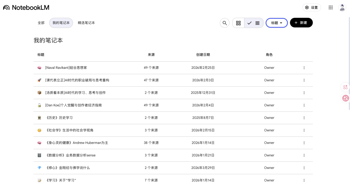Click the 2026年1月21日 date cell
350x186 pixels.
[x=203, y=155]
